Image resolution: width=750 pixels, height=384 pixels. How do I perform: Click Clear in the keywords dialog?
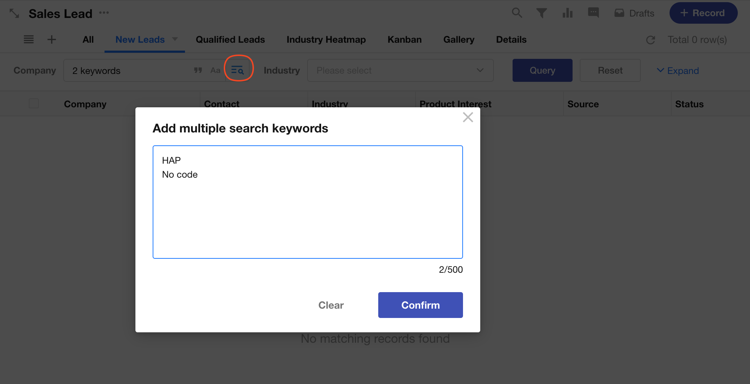tap(331, 305)
